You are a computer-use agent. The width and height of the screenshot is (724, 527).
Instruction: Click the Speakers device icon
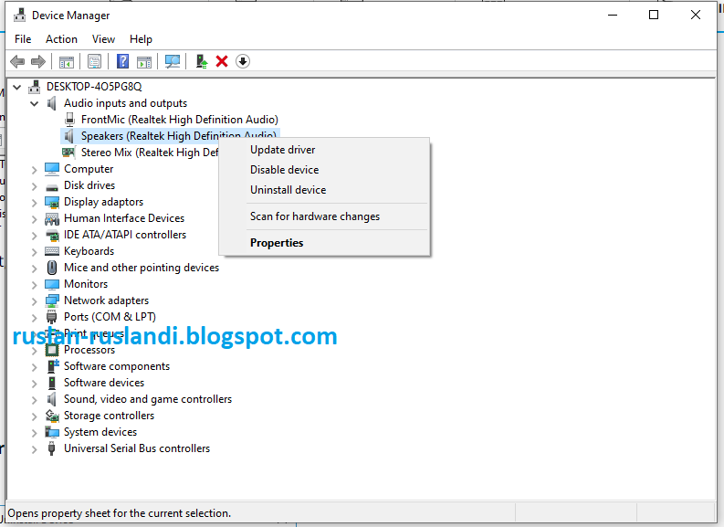click(68, 136)
